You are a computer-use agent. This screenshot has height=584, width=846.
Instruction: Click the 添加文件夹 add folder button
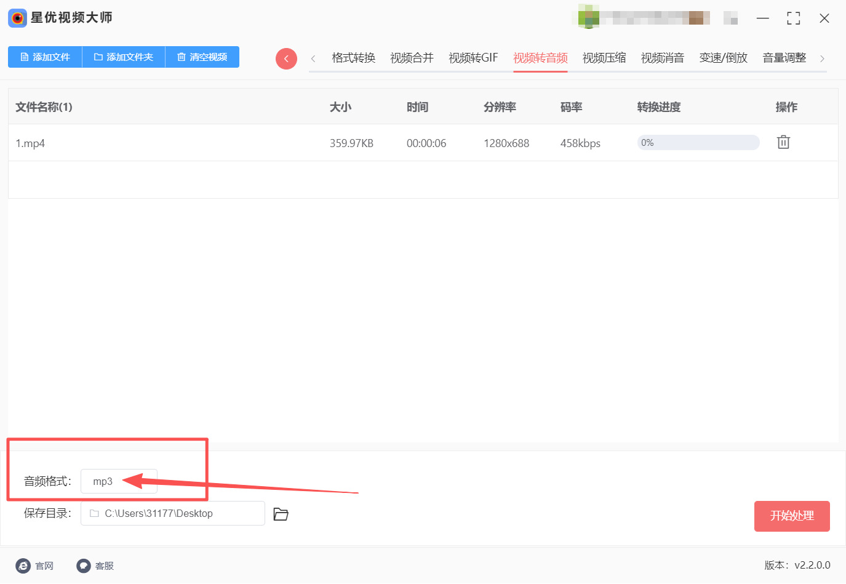point(124,57)
